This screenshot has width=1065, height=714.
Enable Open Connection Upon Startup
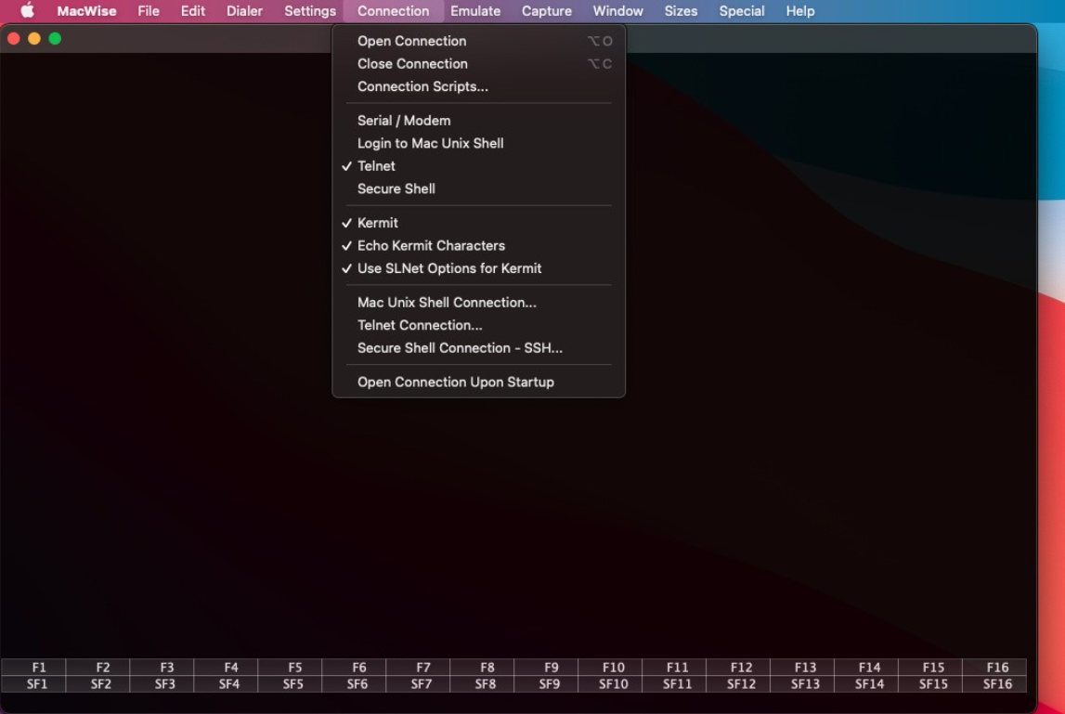(456, 382)
